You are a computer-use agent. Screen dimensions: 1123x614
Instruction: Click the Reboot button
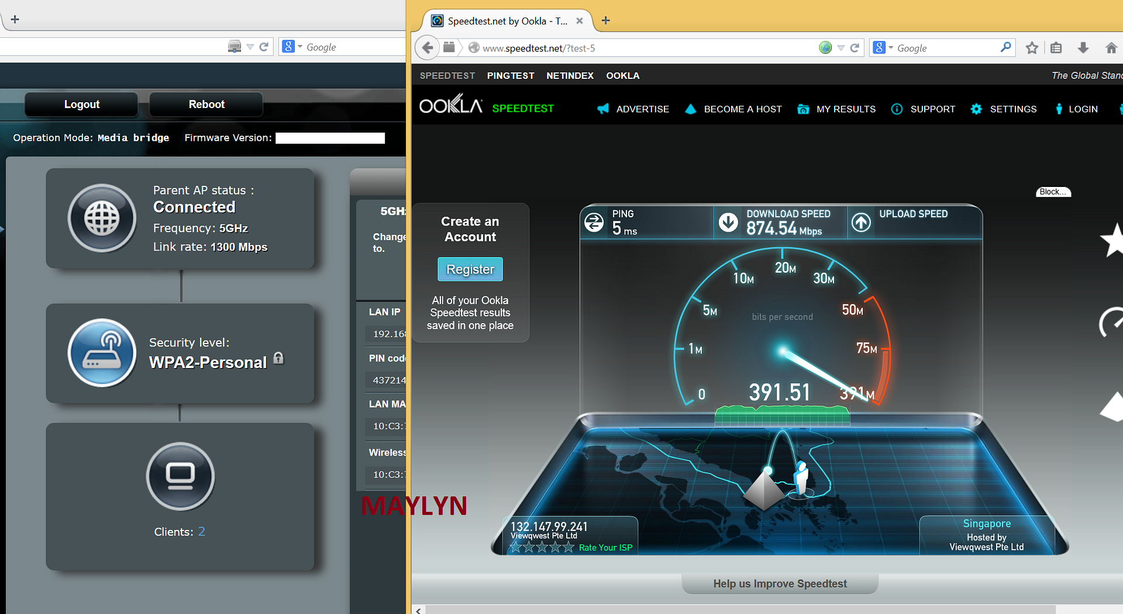(206, 105)
